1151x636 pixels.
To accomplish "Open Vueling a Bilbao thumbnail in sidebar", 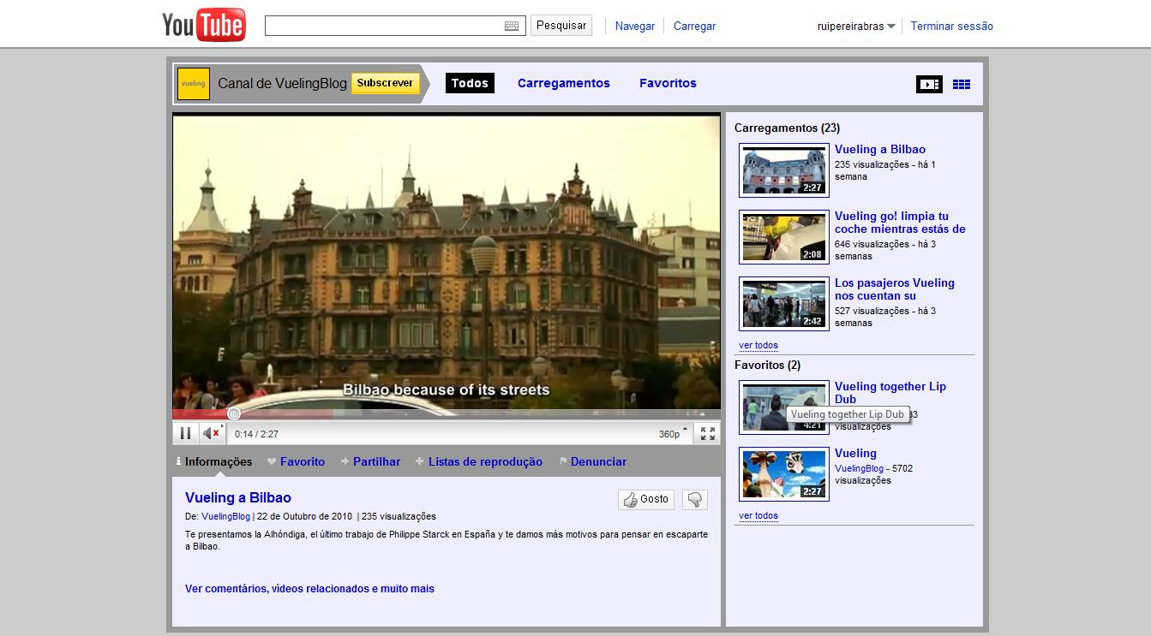I will coord(784,169).
